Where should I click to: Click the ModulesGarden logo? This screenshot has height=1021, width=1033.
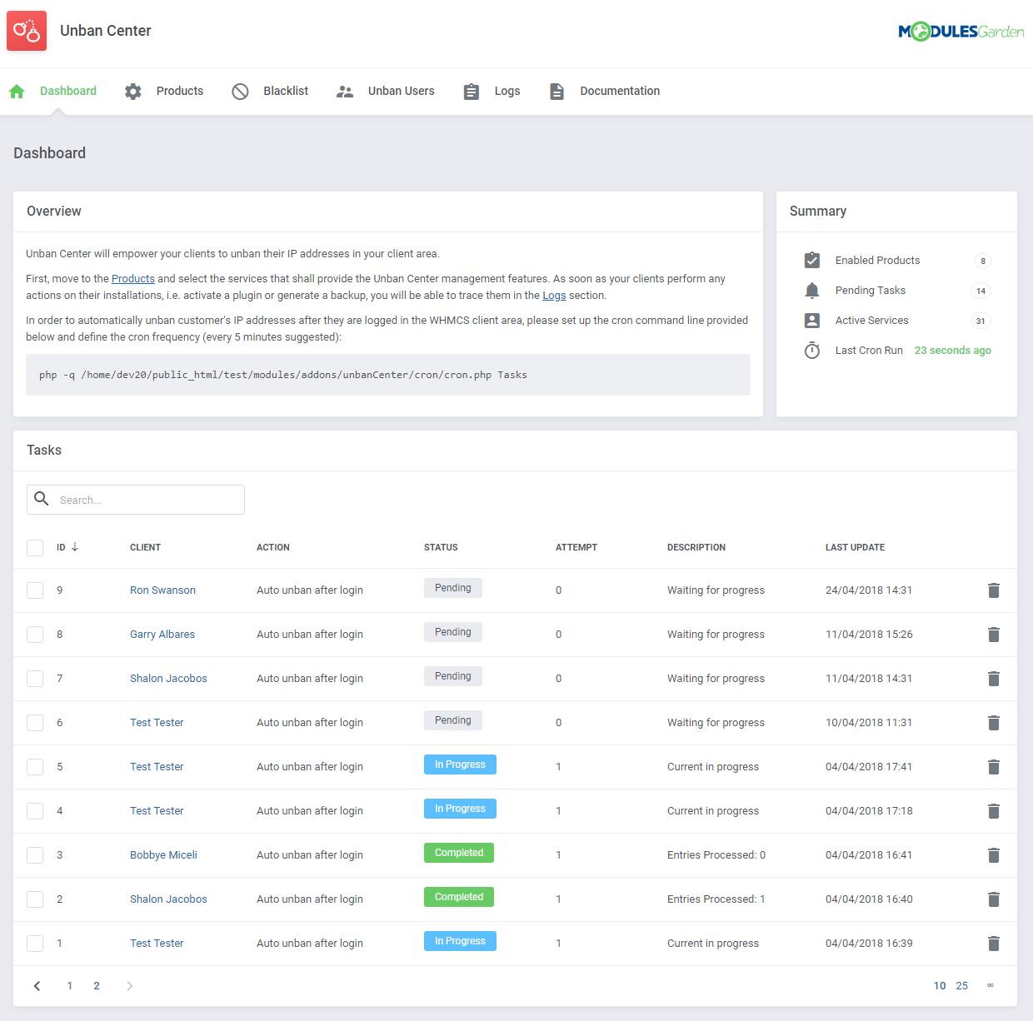point(961,32)
